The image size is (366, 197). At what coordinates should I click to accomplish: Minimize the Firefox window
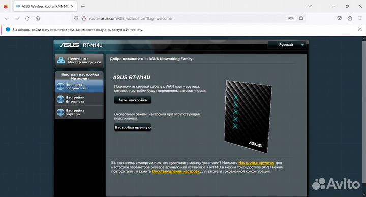[x=334, y=6]
